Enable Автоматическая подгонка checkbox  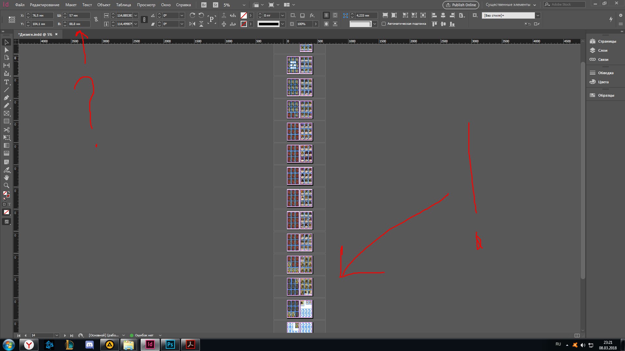(x=384, y=24)
